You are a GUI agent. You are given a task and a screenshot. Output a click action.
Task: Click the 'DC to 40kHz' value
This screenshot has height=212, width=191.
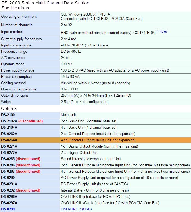tap(71, 52)
